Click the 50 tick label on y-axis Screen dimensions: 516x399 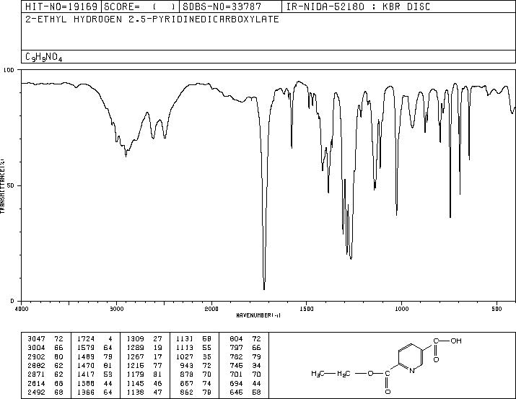click(12, 185)
